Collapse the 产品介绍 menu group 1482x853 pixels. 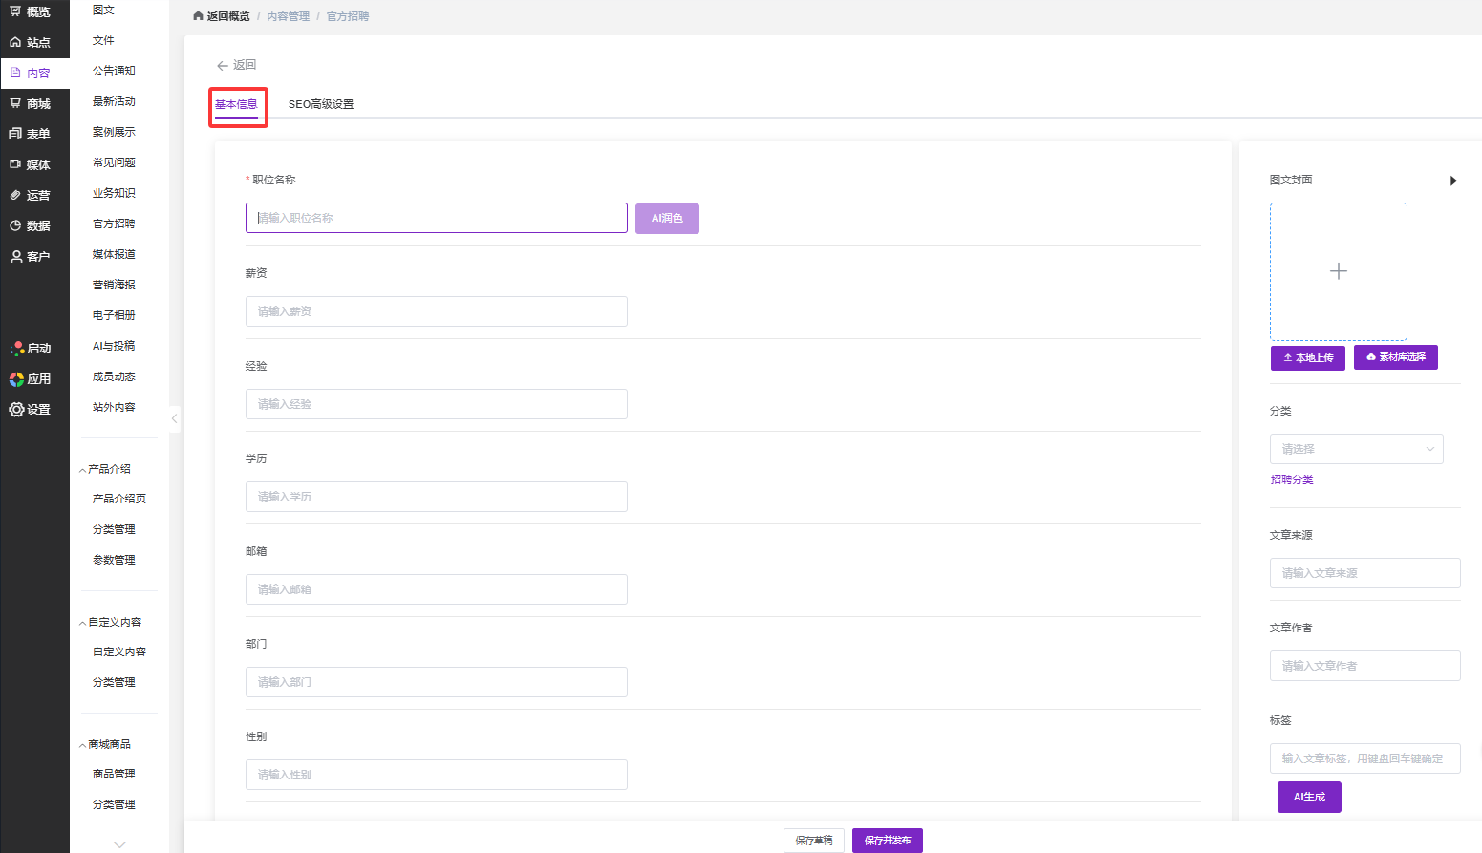[83, 470]
